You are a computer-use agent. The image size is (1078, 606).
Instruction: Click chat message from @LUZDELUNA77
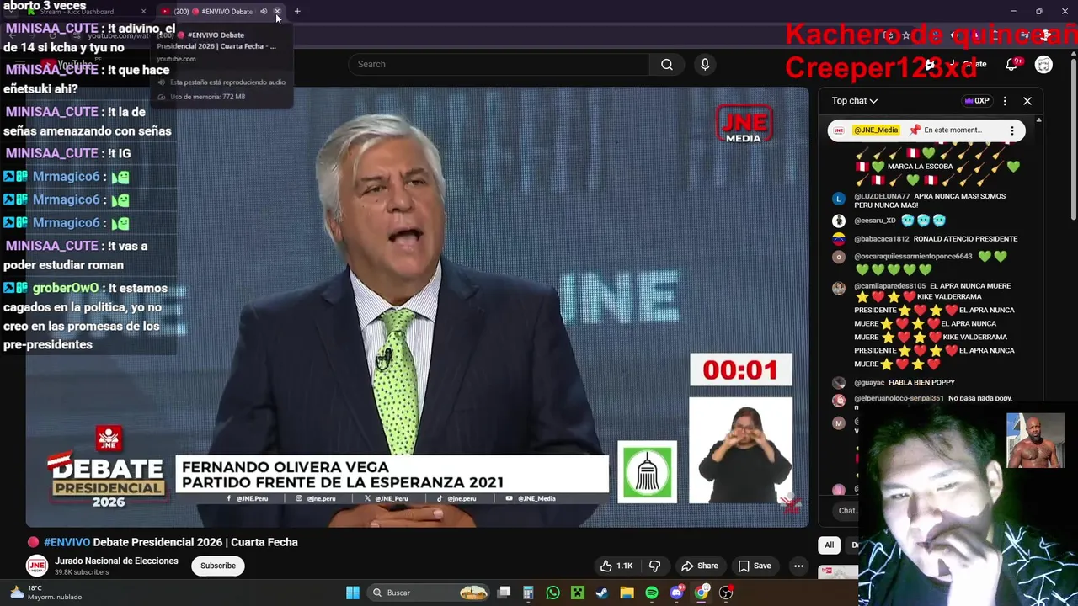[x=930, y=200]
